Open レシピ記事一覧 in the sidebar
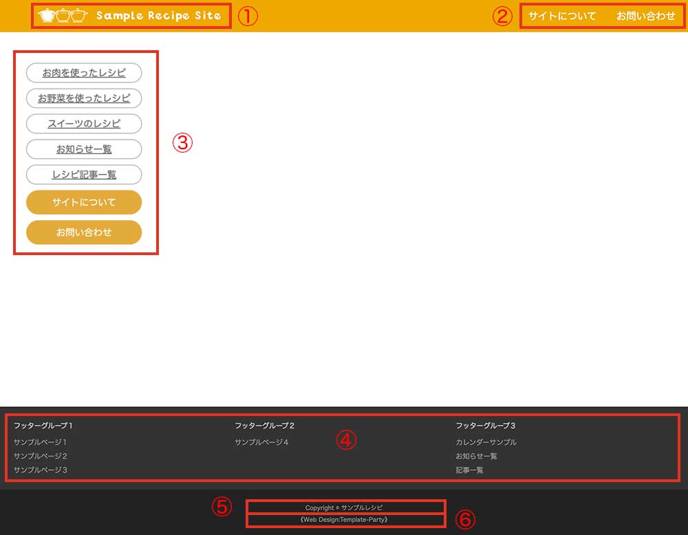 point(84,175)
